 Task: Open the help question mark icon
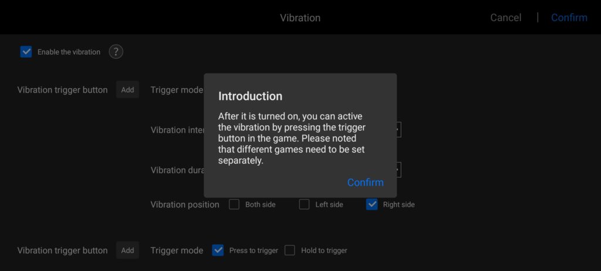pyautogui.click(x=116, y=52)
